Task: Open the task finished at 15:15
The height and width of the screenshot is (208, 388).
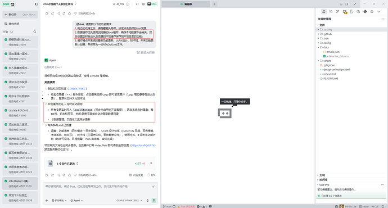Action: (20, 56)
